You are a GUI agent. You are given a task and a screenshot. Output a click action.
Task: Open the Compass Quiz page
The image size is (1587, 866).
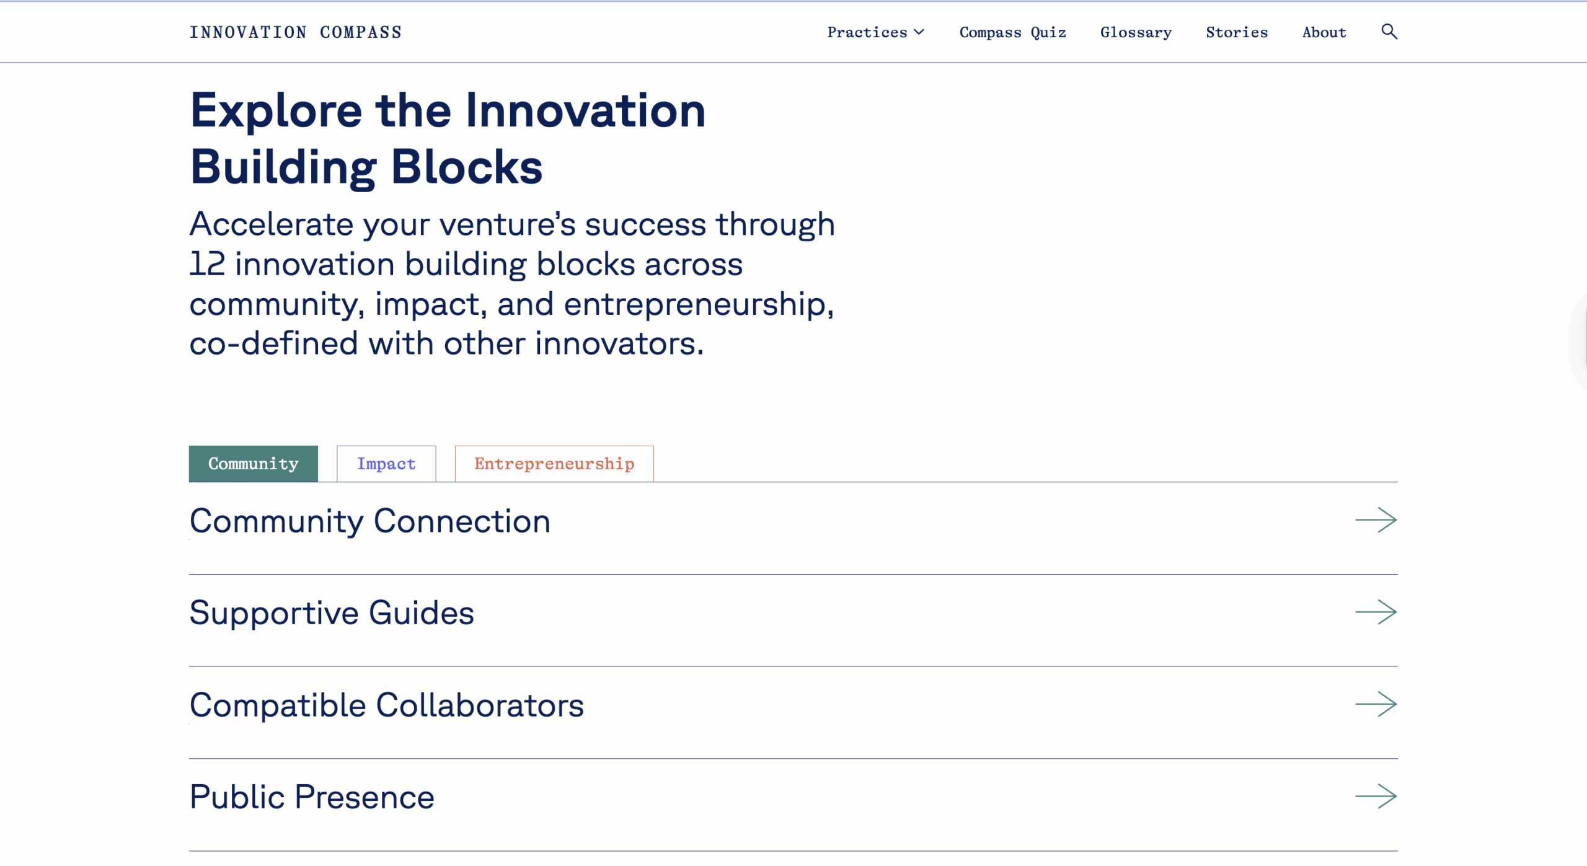[1012, 32]
